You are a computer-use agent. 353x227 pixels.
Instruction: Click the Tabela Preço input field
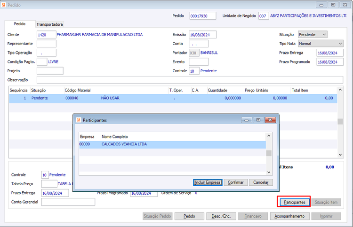tap(49, 184)
